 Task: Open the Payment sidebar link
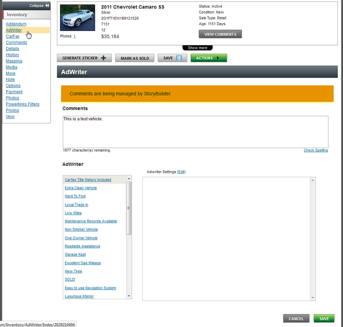click(x=14, y=92)
